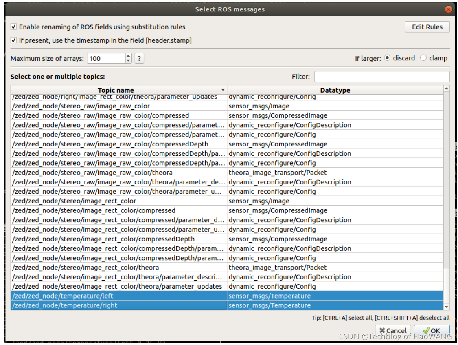The height and width of the screenshot is (345, 458).
Task: Select stereo_raw theora/parameter_de... topic row
Action: pyautogui.click(x=119, y=182)
